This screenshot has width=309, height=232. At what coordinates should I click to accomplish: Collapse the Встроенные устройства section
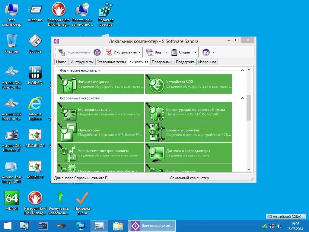coord(242,98)
